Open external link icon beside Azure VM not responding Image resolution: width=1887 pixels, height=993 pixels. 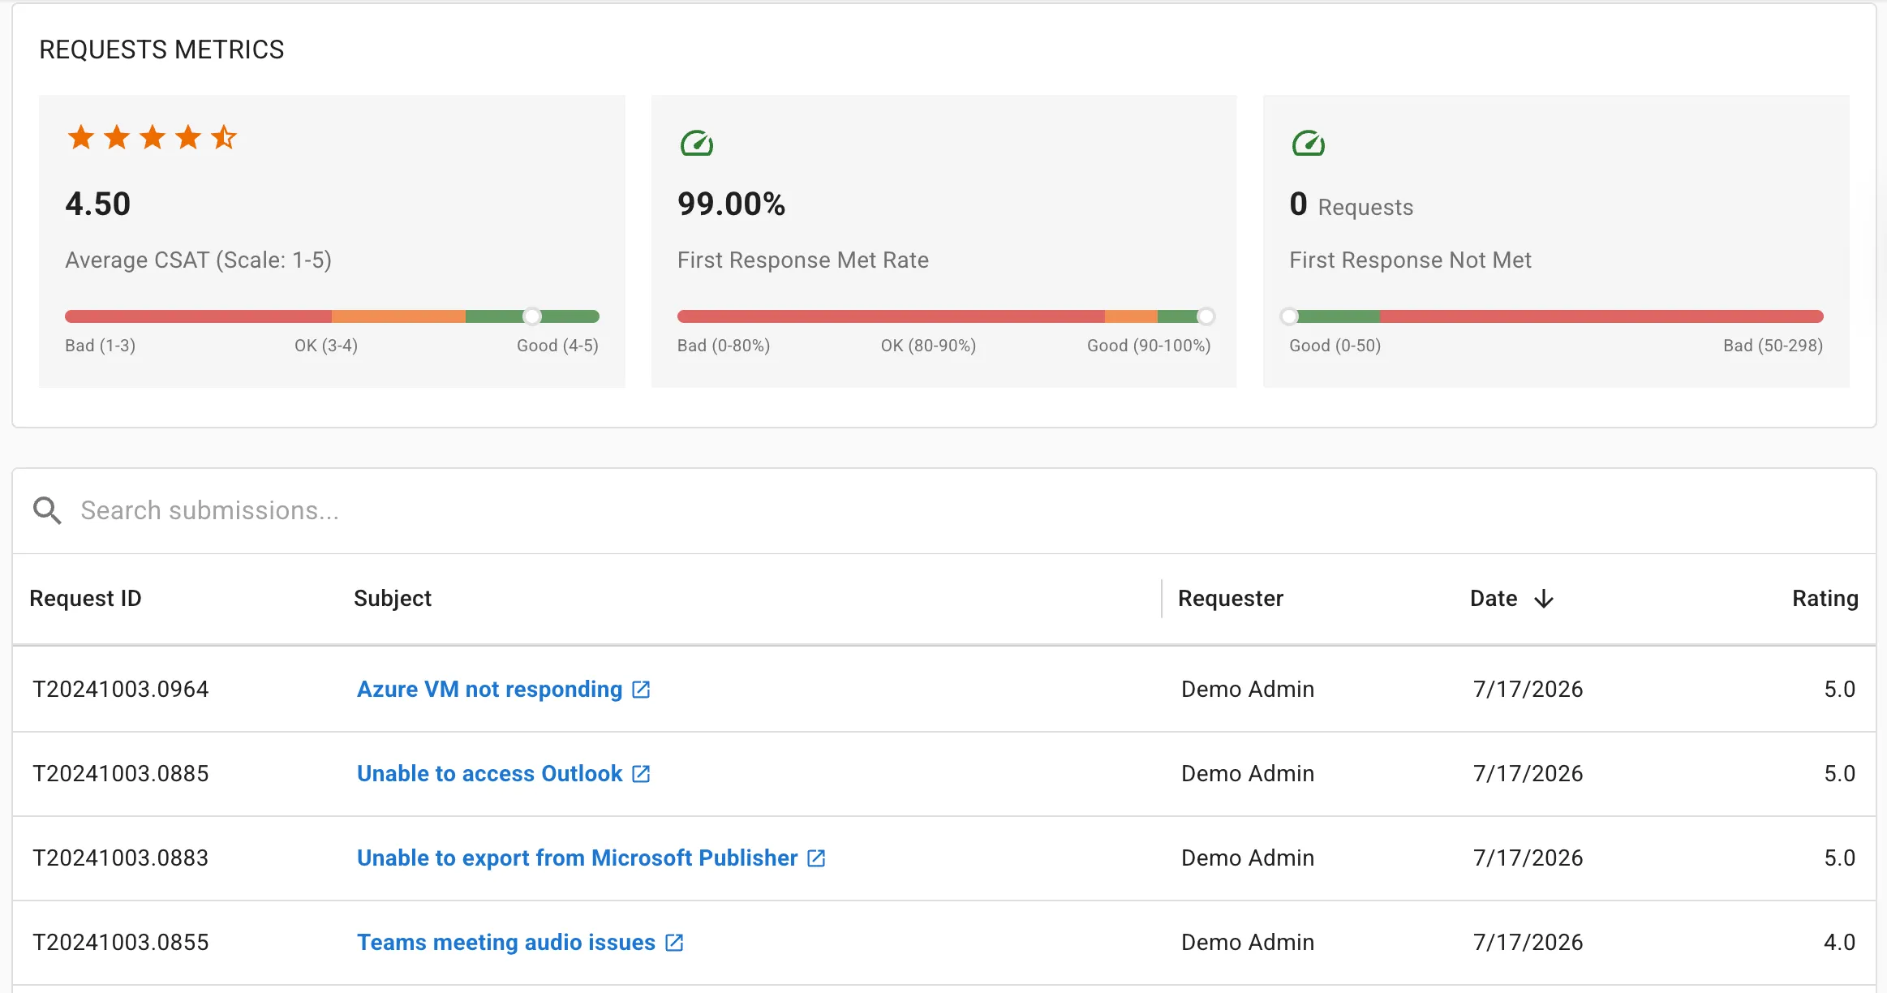[x=641, y=690]
